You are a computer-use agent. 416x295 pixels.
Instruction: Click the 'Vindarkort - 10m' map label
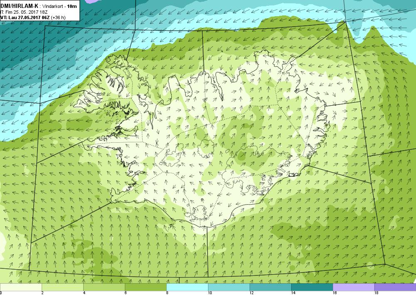click(x=59, y=6)
